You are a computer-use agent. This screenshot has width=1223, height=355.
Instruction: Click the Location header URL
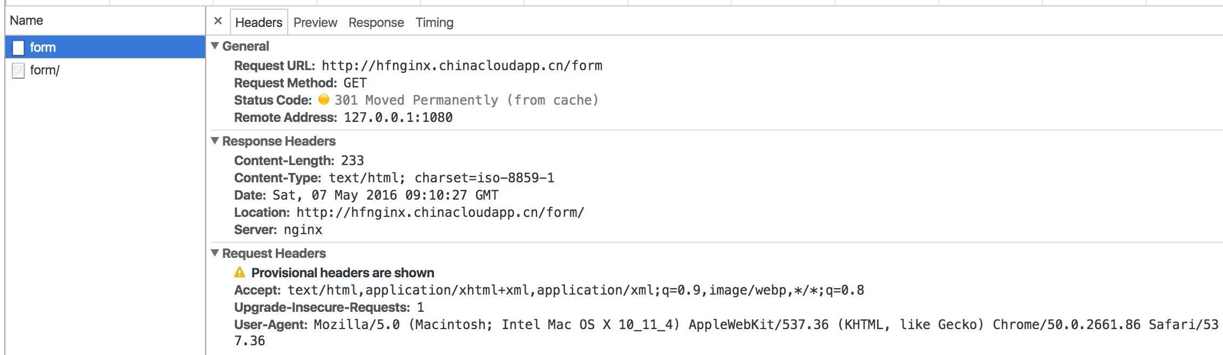coord(440,213)
